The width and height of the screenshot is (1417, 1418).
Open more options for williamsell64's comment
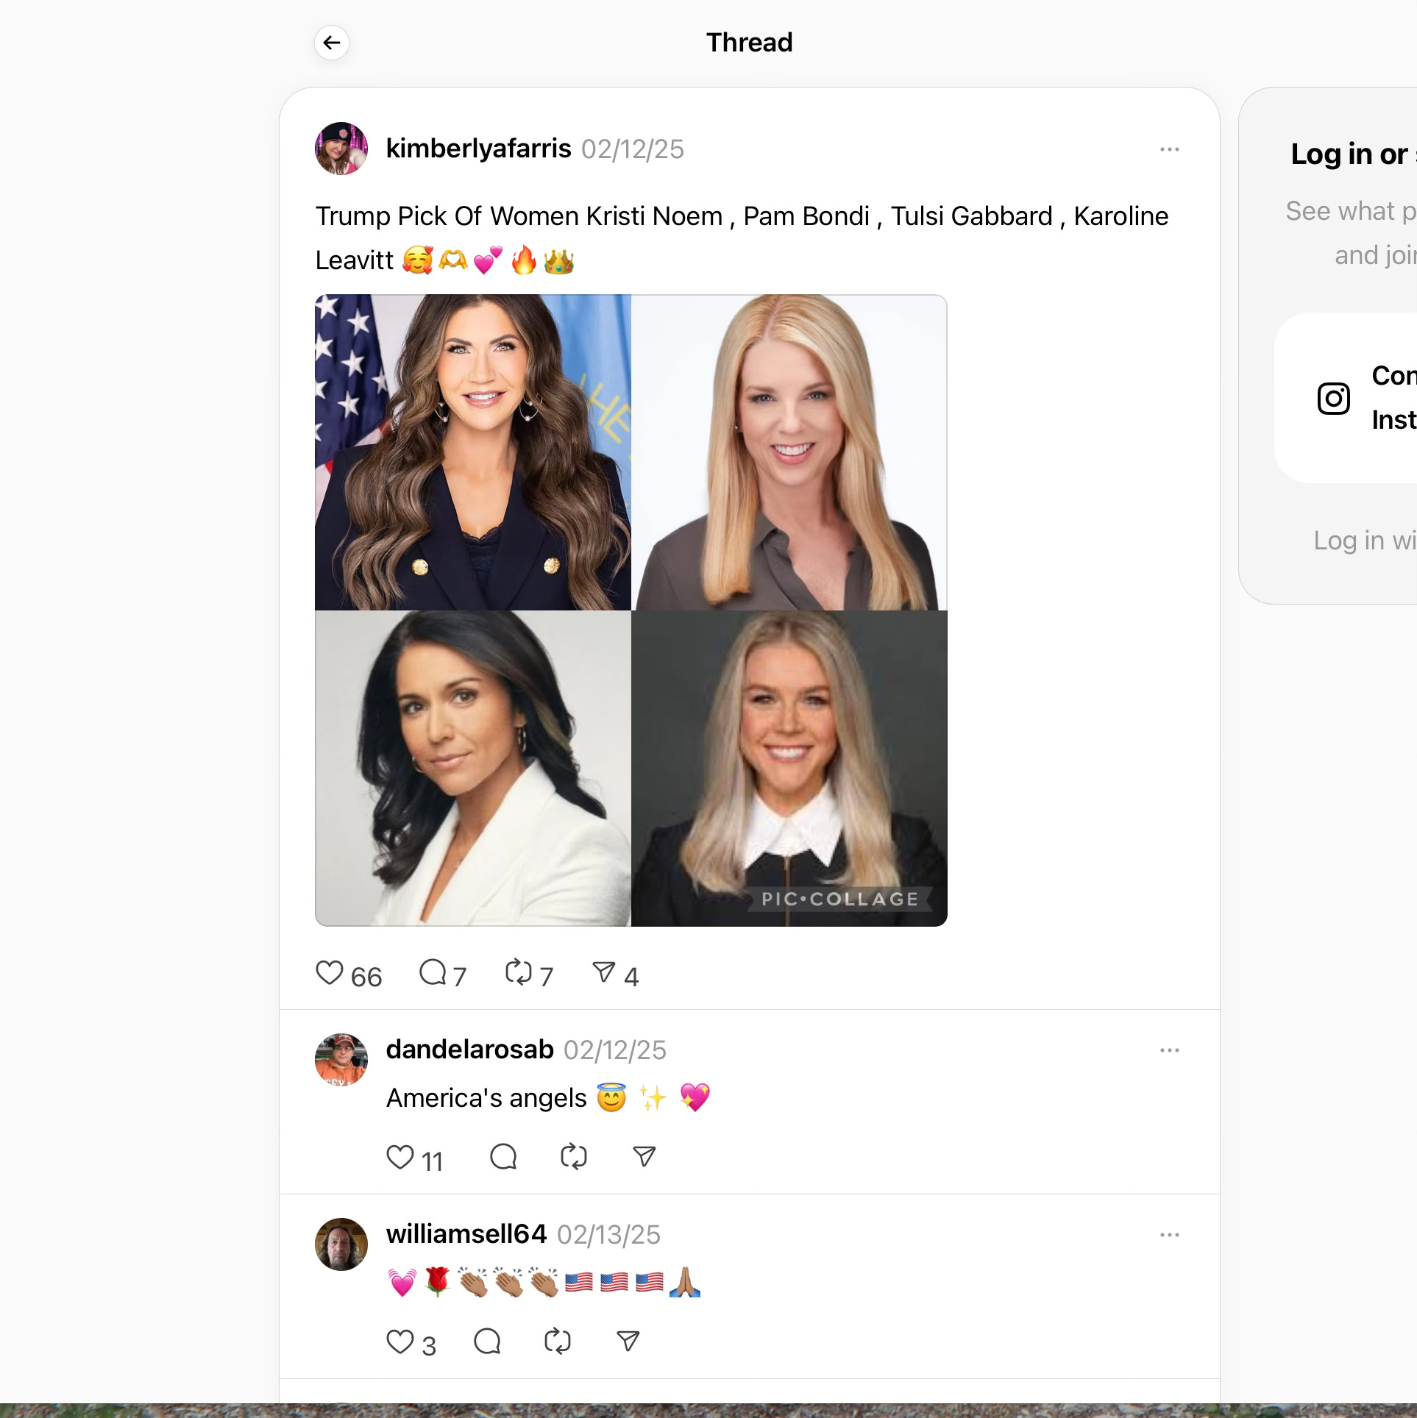tap(1170, 1235)
